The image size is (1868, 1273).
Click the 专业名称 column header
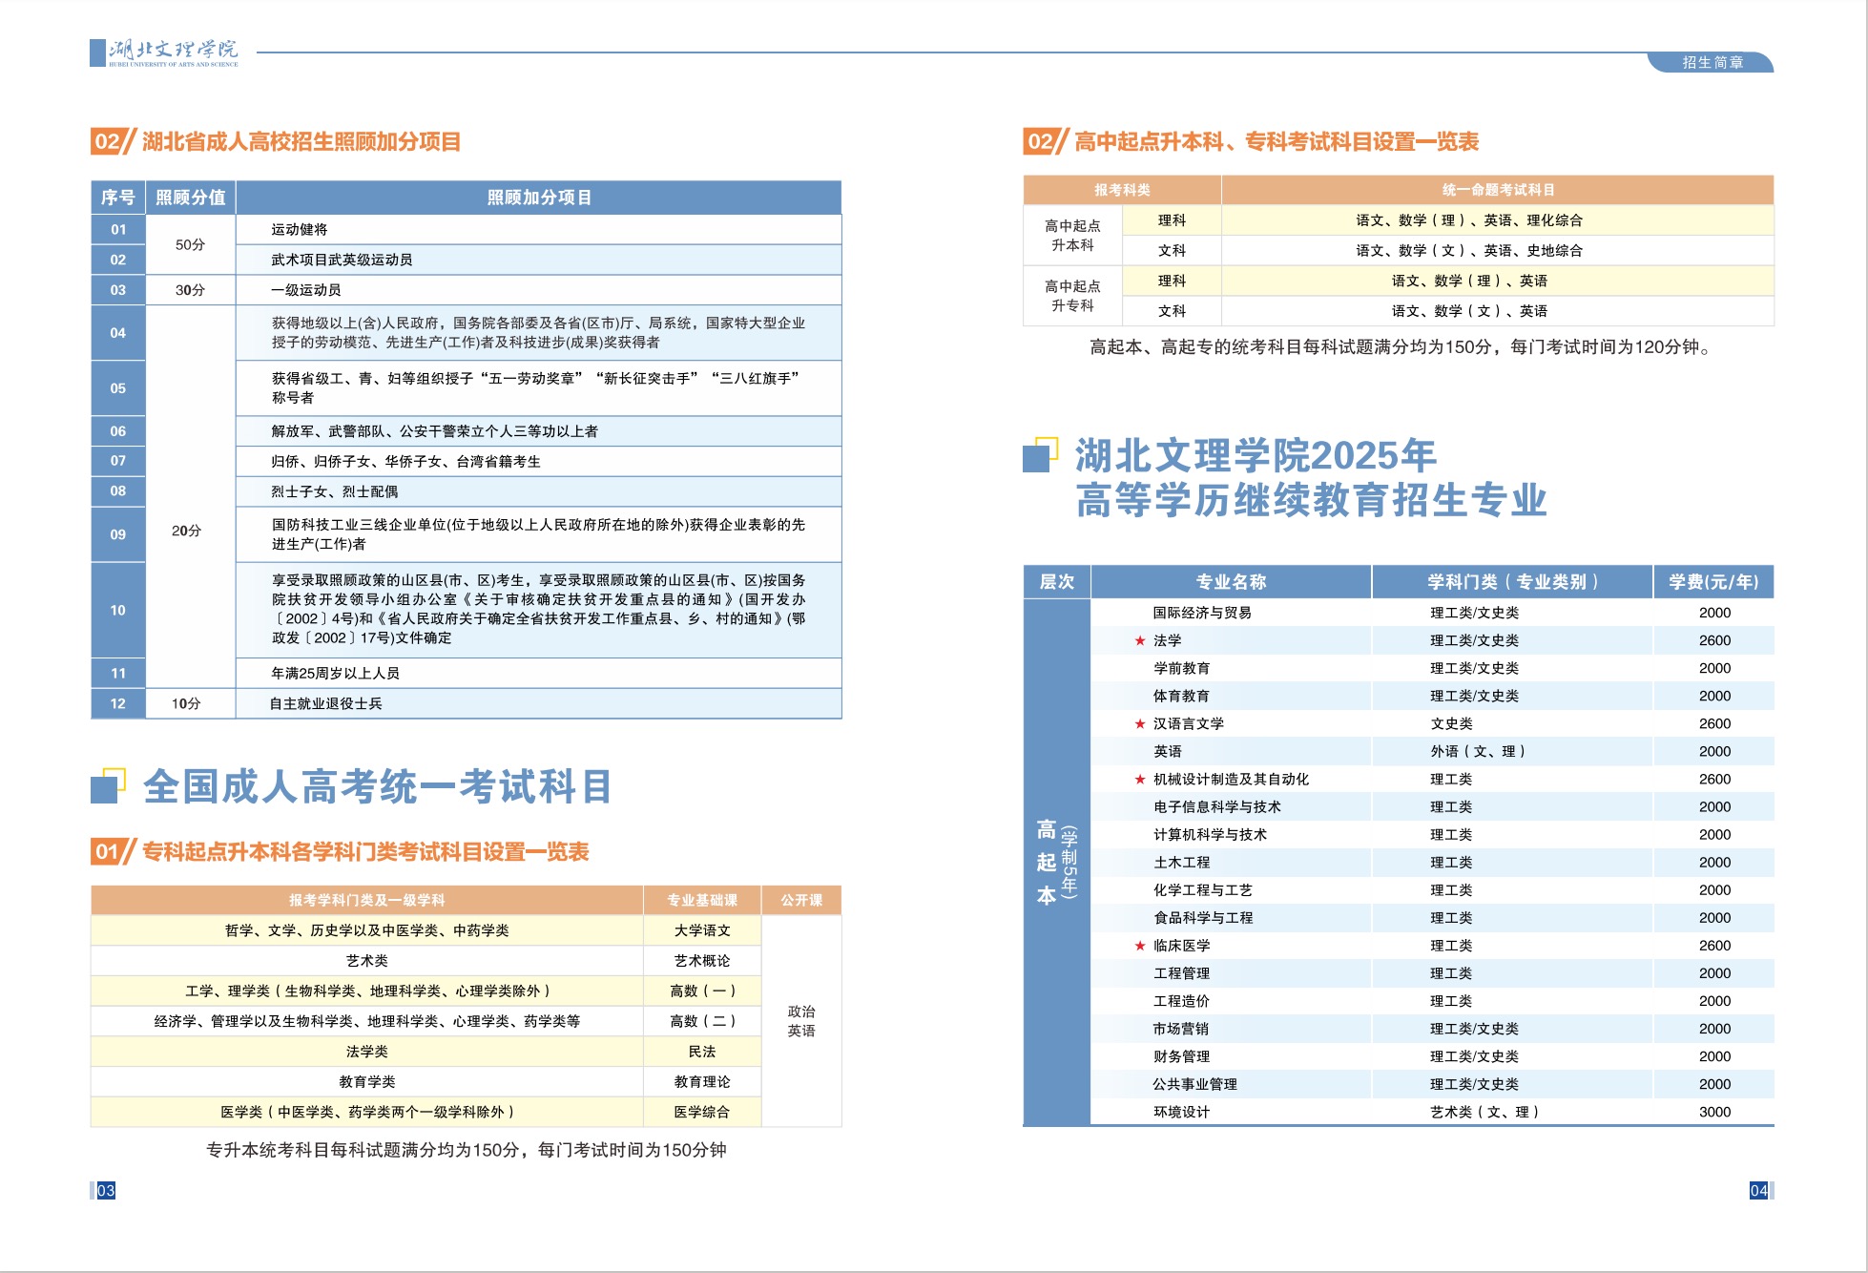[x=1231, y=582]
